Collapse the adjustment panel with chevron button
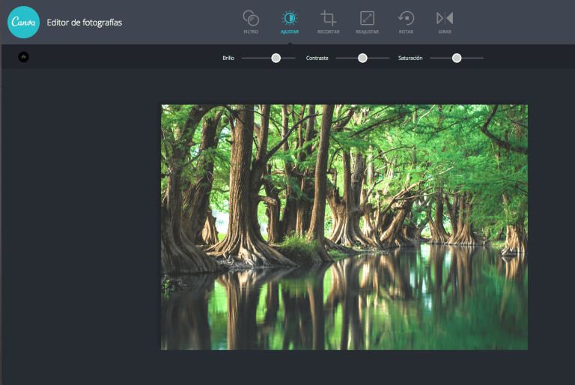The height and width of the screenshot is (385, 575). click(23, 57)
